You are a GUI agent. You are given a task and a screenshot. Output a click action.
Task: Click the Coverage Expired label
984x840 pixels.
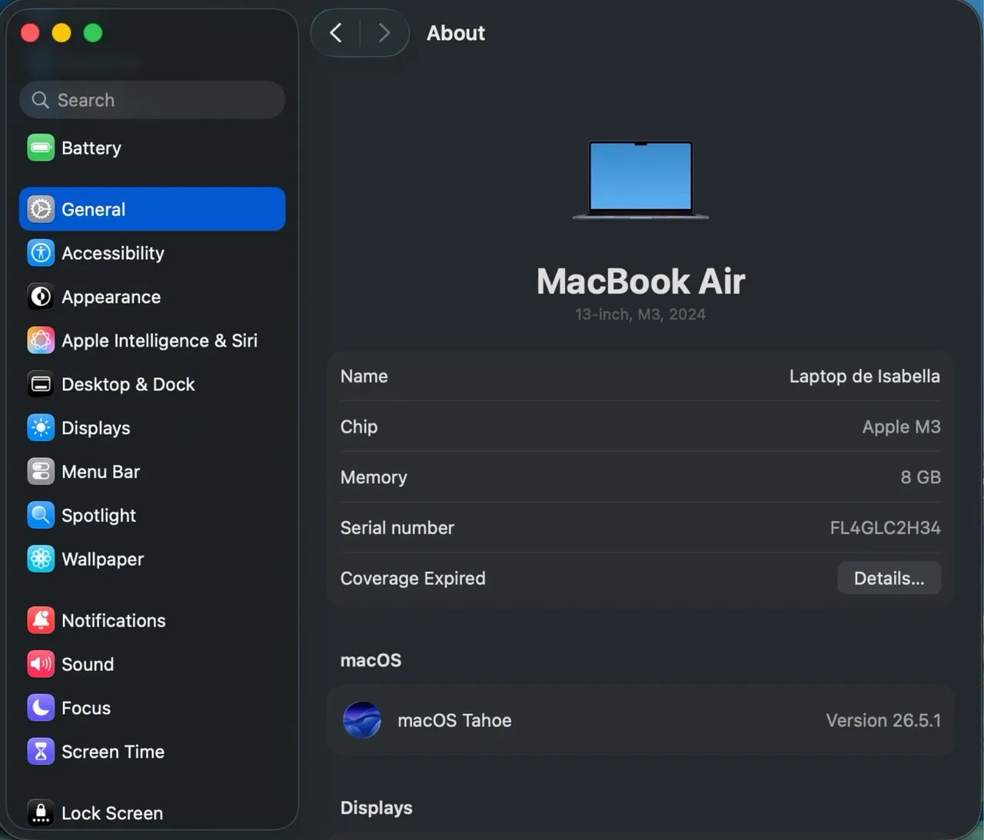click(x=413, y=578)
